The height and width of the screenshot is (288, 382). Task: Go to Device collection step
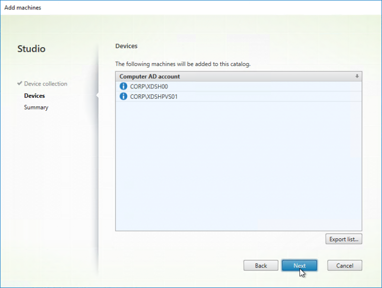click(x=46, y=84)
